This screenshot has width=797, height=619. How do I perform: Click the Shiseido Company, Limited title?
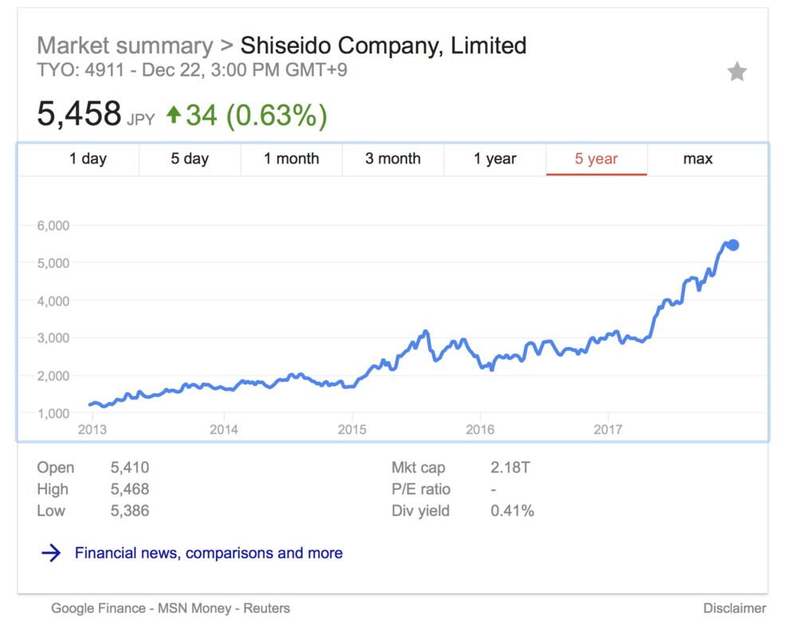[383, 45]
